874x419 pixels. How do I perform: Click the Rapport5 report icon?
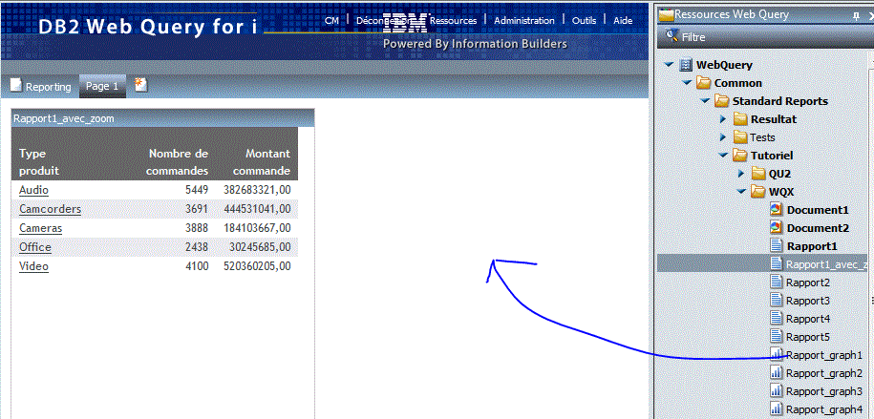[777, 336]
